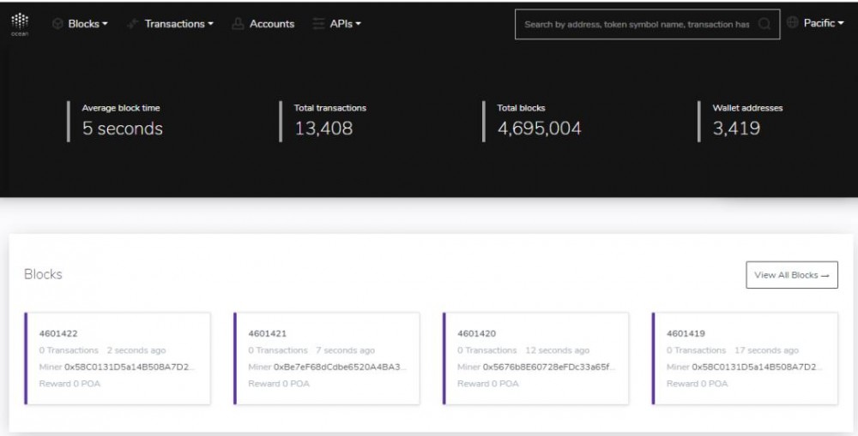This screenshot has height=436, width=858.
Task: Open the Pacific network selector
Action: click(x=823, y=23)
